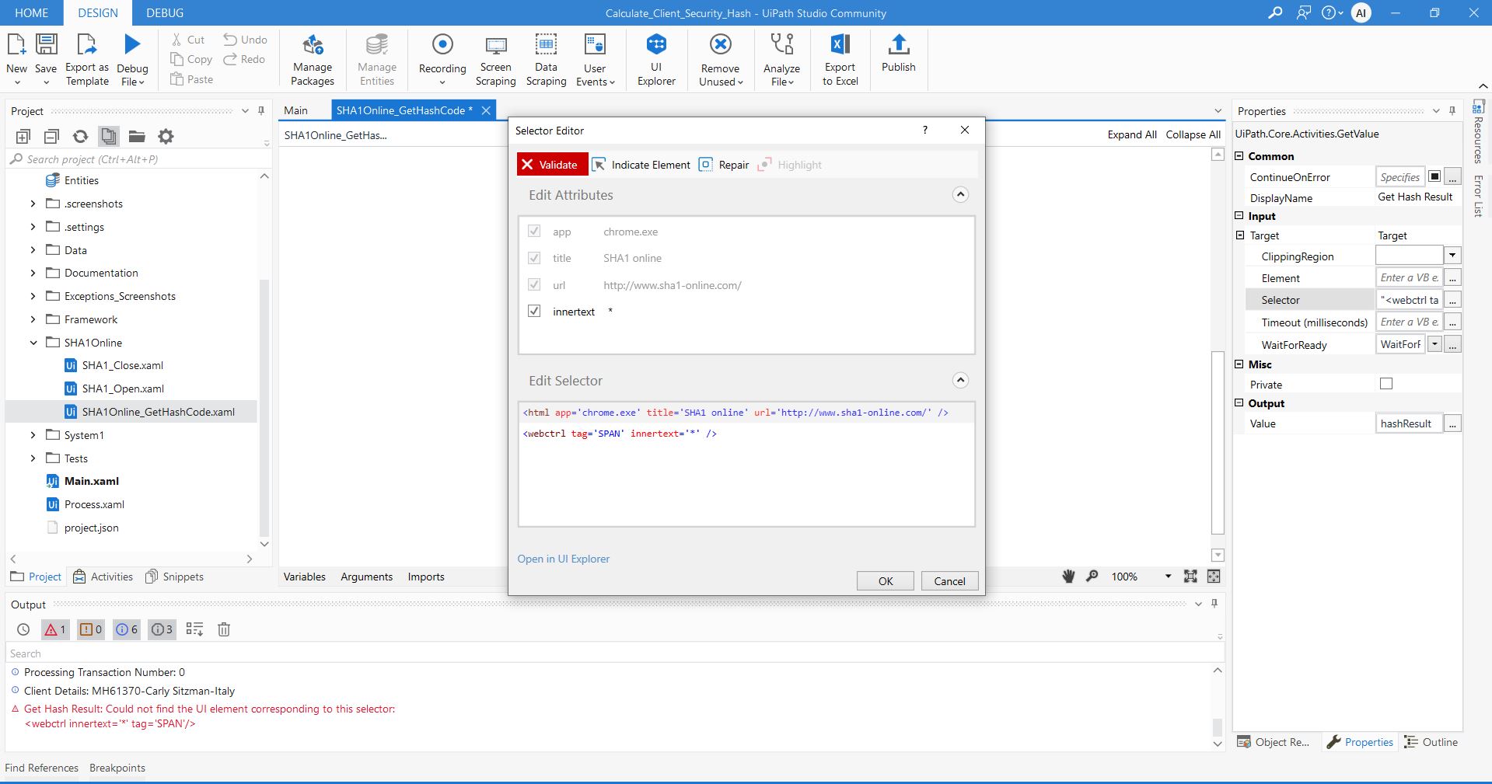Refresh the Project panel

(80, 137)
